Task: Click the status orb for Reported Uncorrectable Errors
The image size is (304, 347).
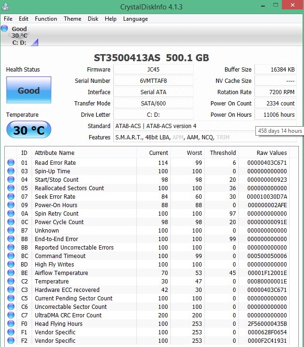Action: (11, 247)
